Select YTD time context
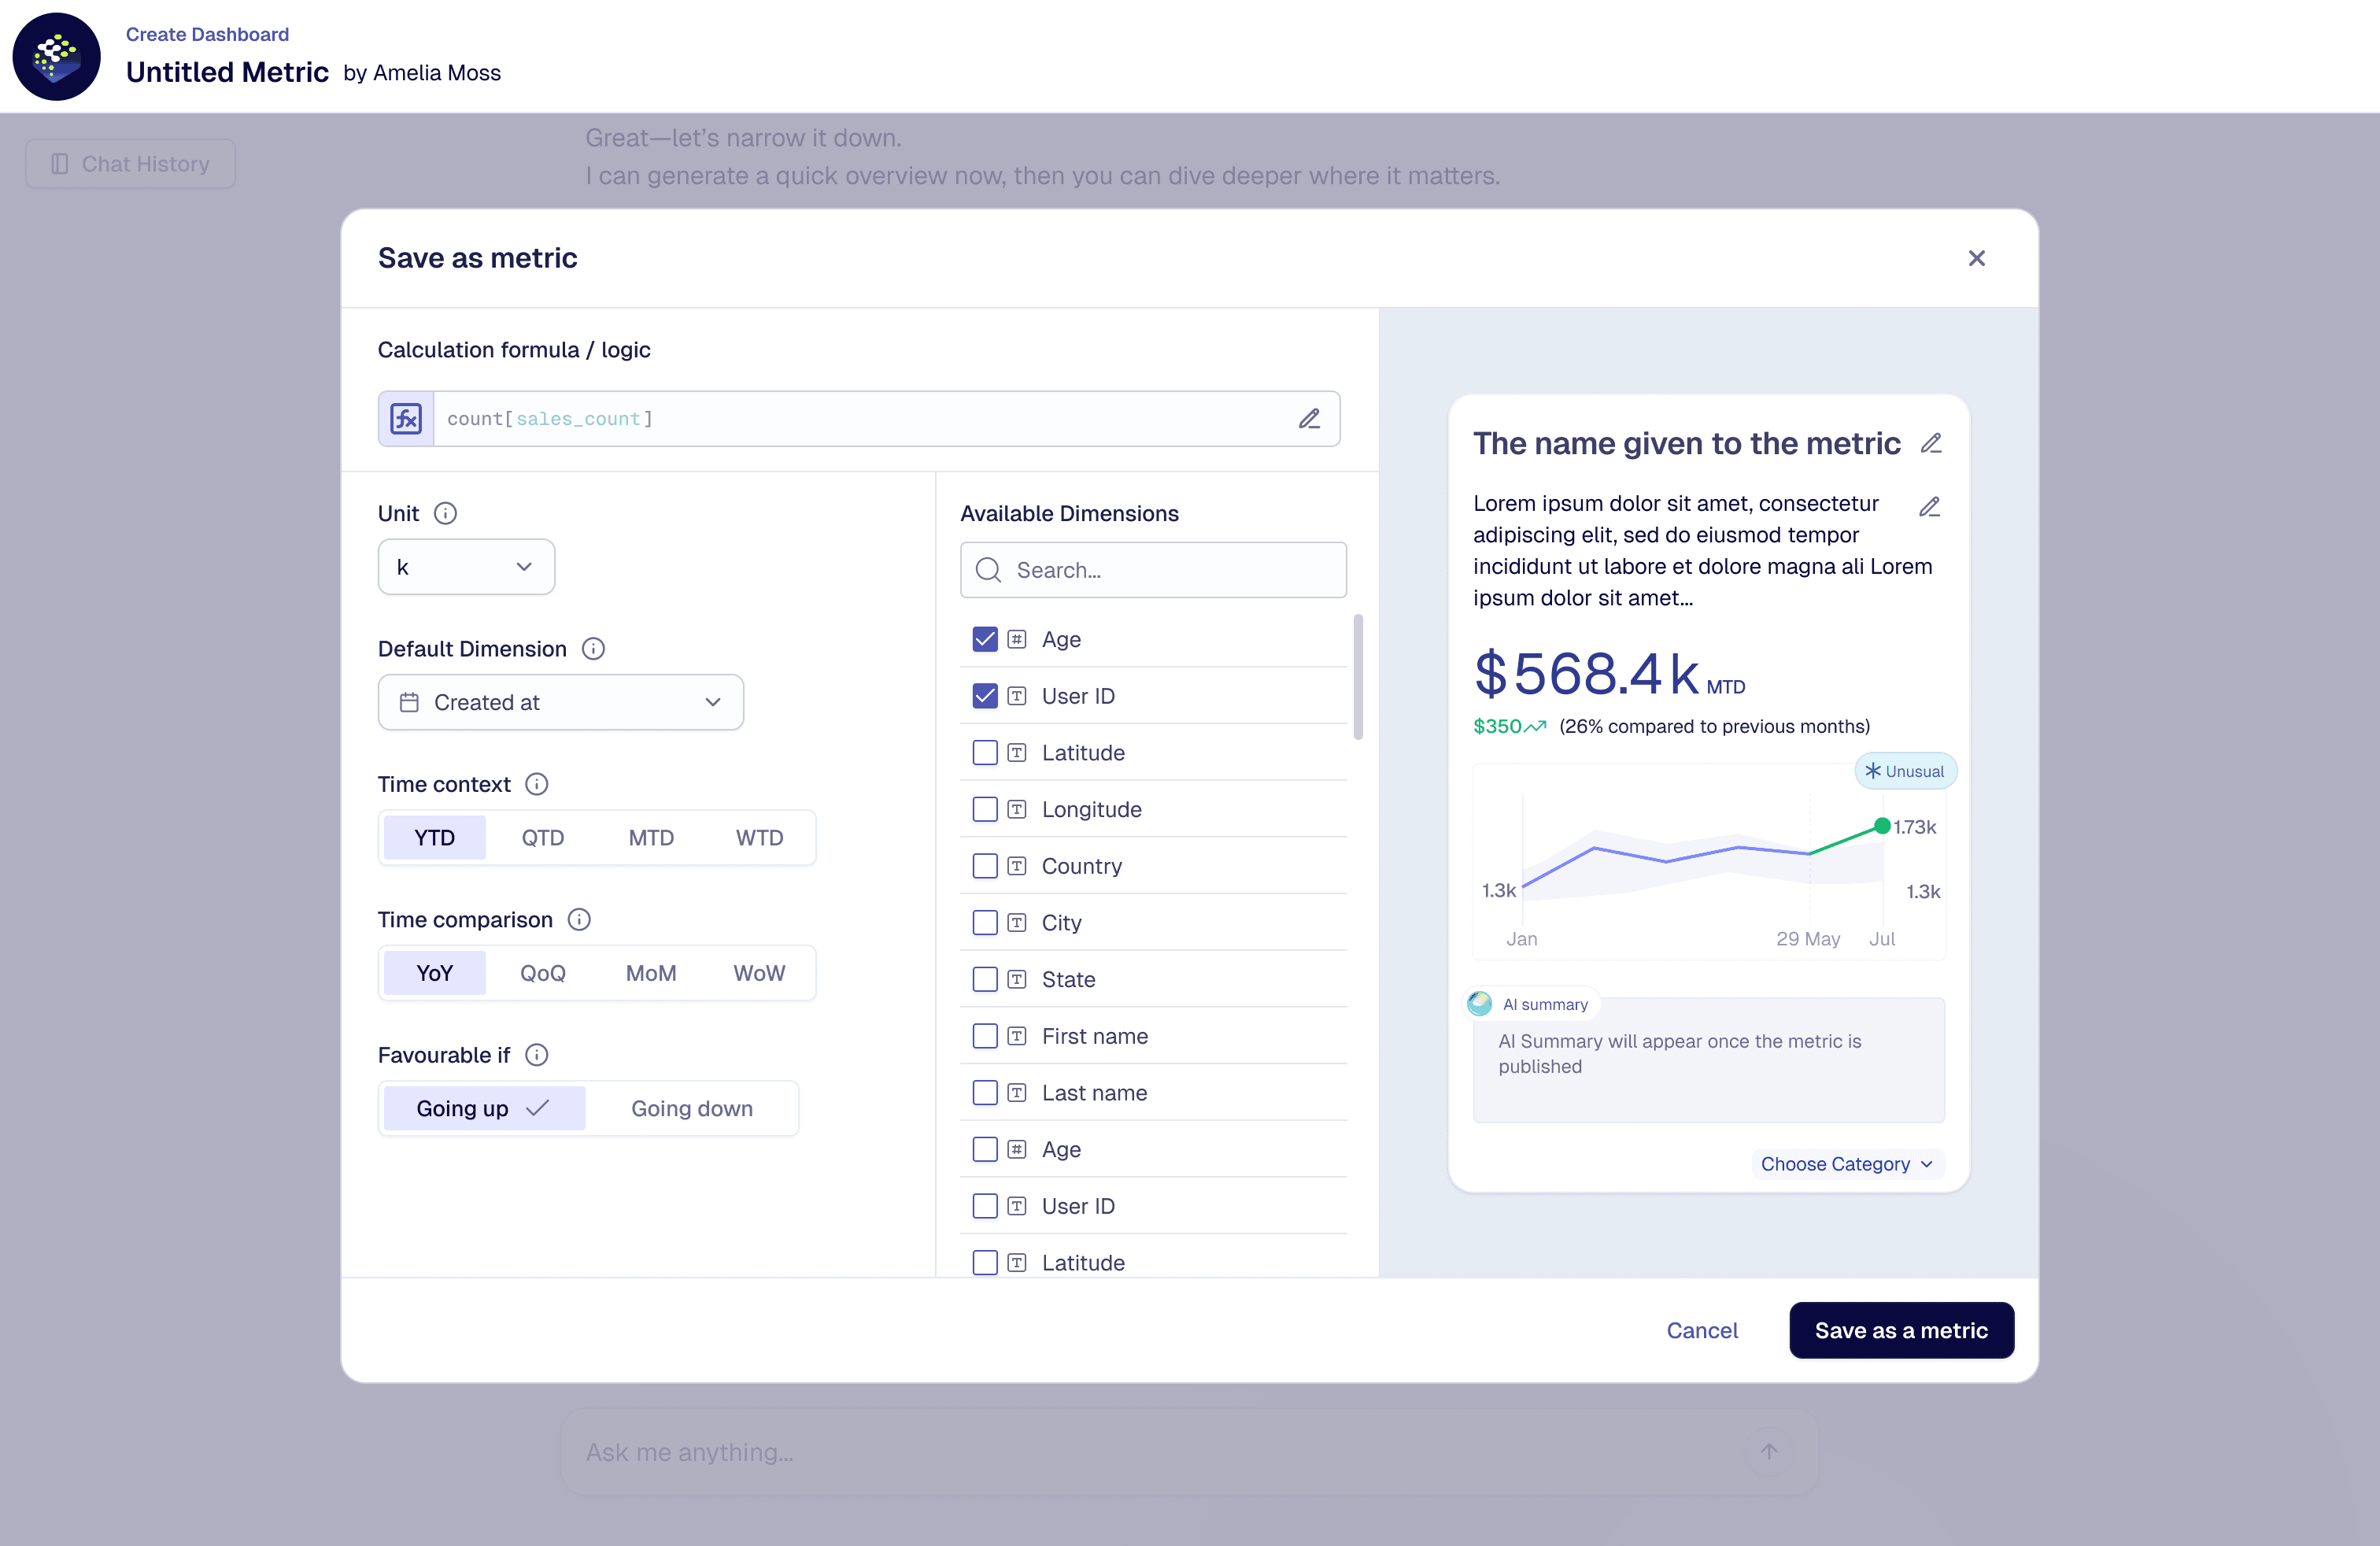The width and height of the screenshot is (2380, 1546). click(x=435, y=838)
